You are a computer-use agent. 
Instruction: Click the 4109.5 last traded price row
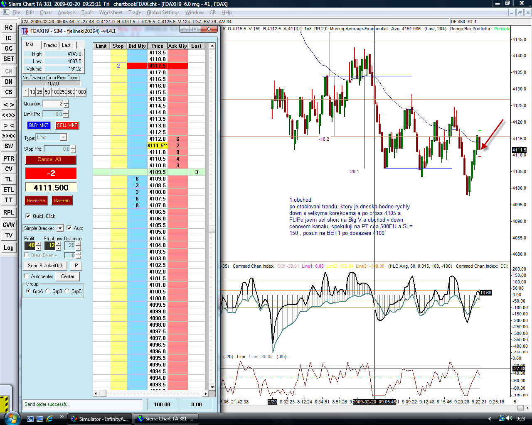pos(148,172)
